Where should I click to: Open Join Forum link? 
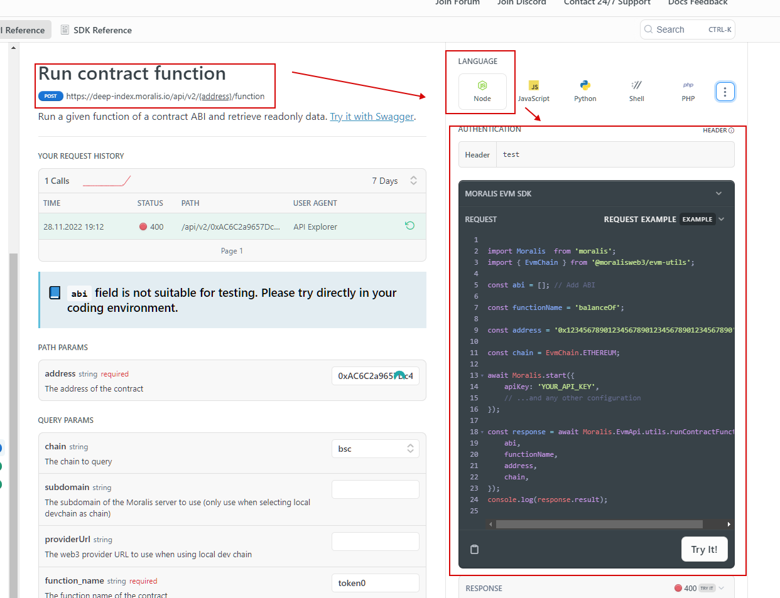pos(457,3)
